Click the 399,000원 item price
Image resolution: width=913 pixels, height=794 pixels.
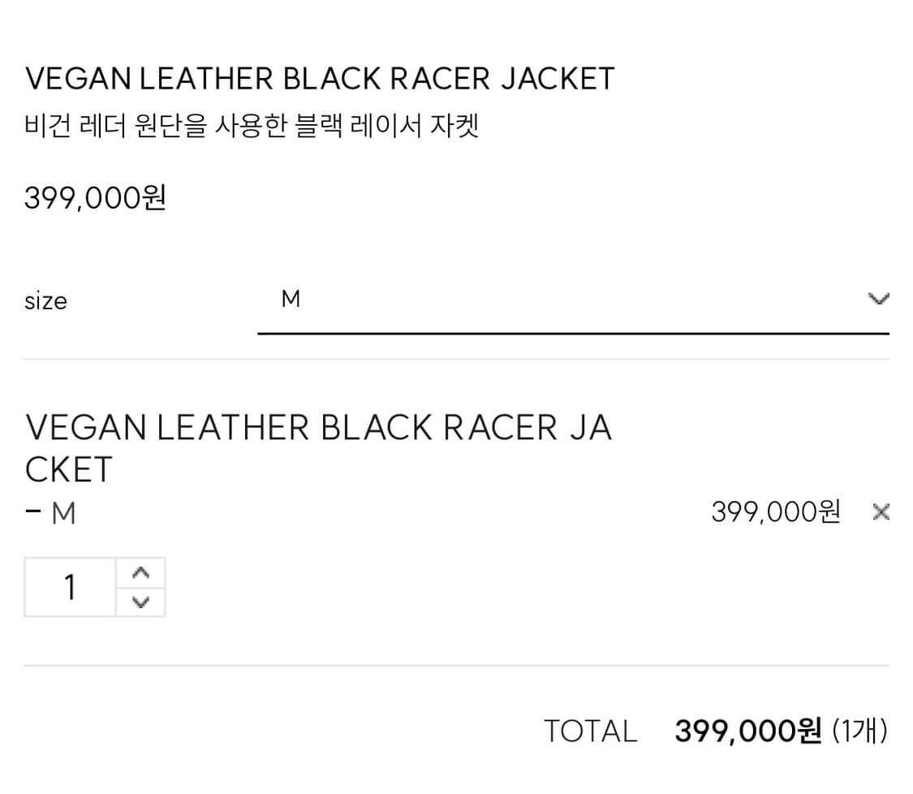(x=777, y=511)
